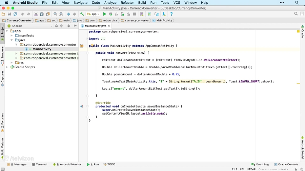The height and width of the screenshot is (171, 305).
Task: Select MainActivity in the project tree
Action: tap(42, 49)
